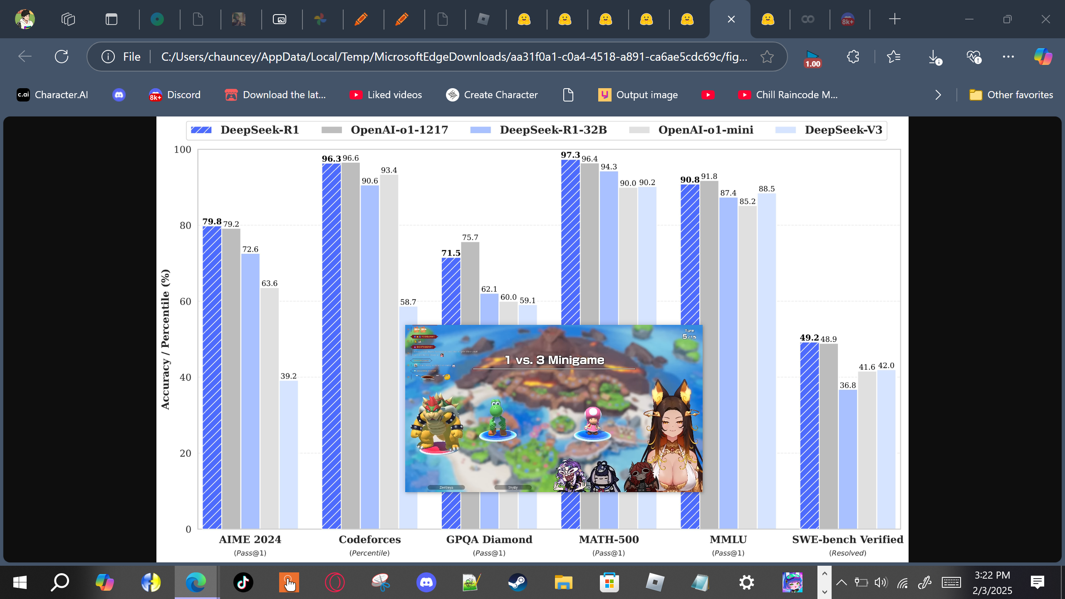Open the Create Character bookmark
Image resolution: width=1065 pixels, height=599 pixels.
click(x=492, y=95)
